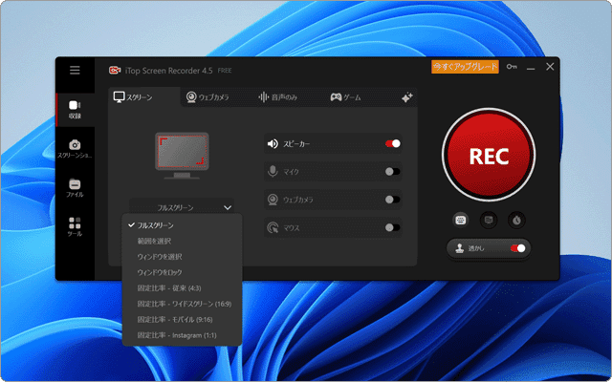The image size is (612, 382).
Task: Minimize the iTop Screen Recorder window
Action: click(x=531, y=67)
